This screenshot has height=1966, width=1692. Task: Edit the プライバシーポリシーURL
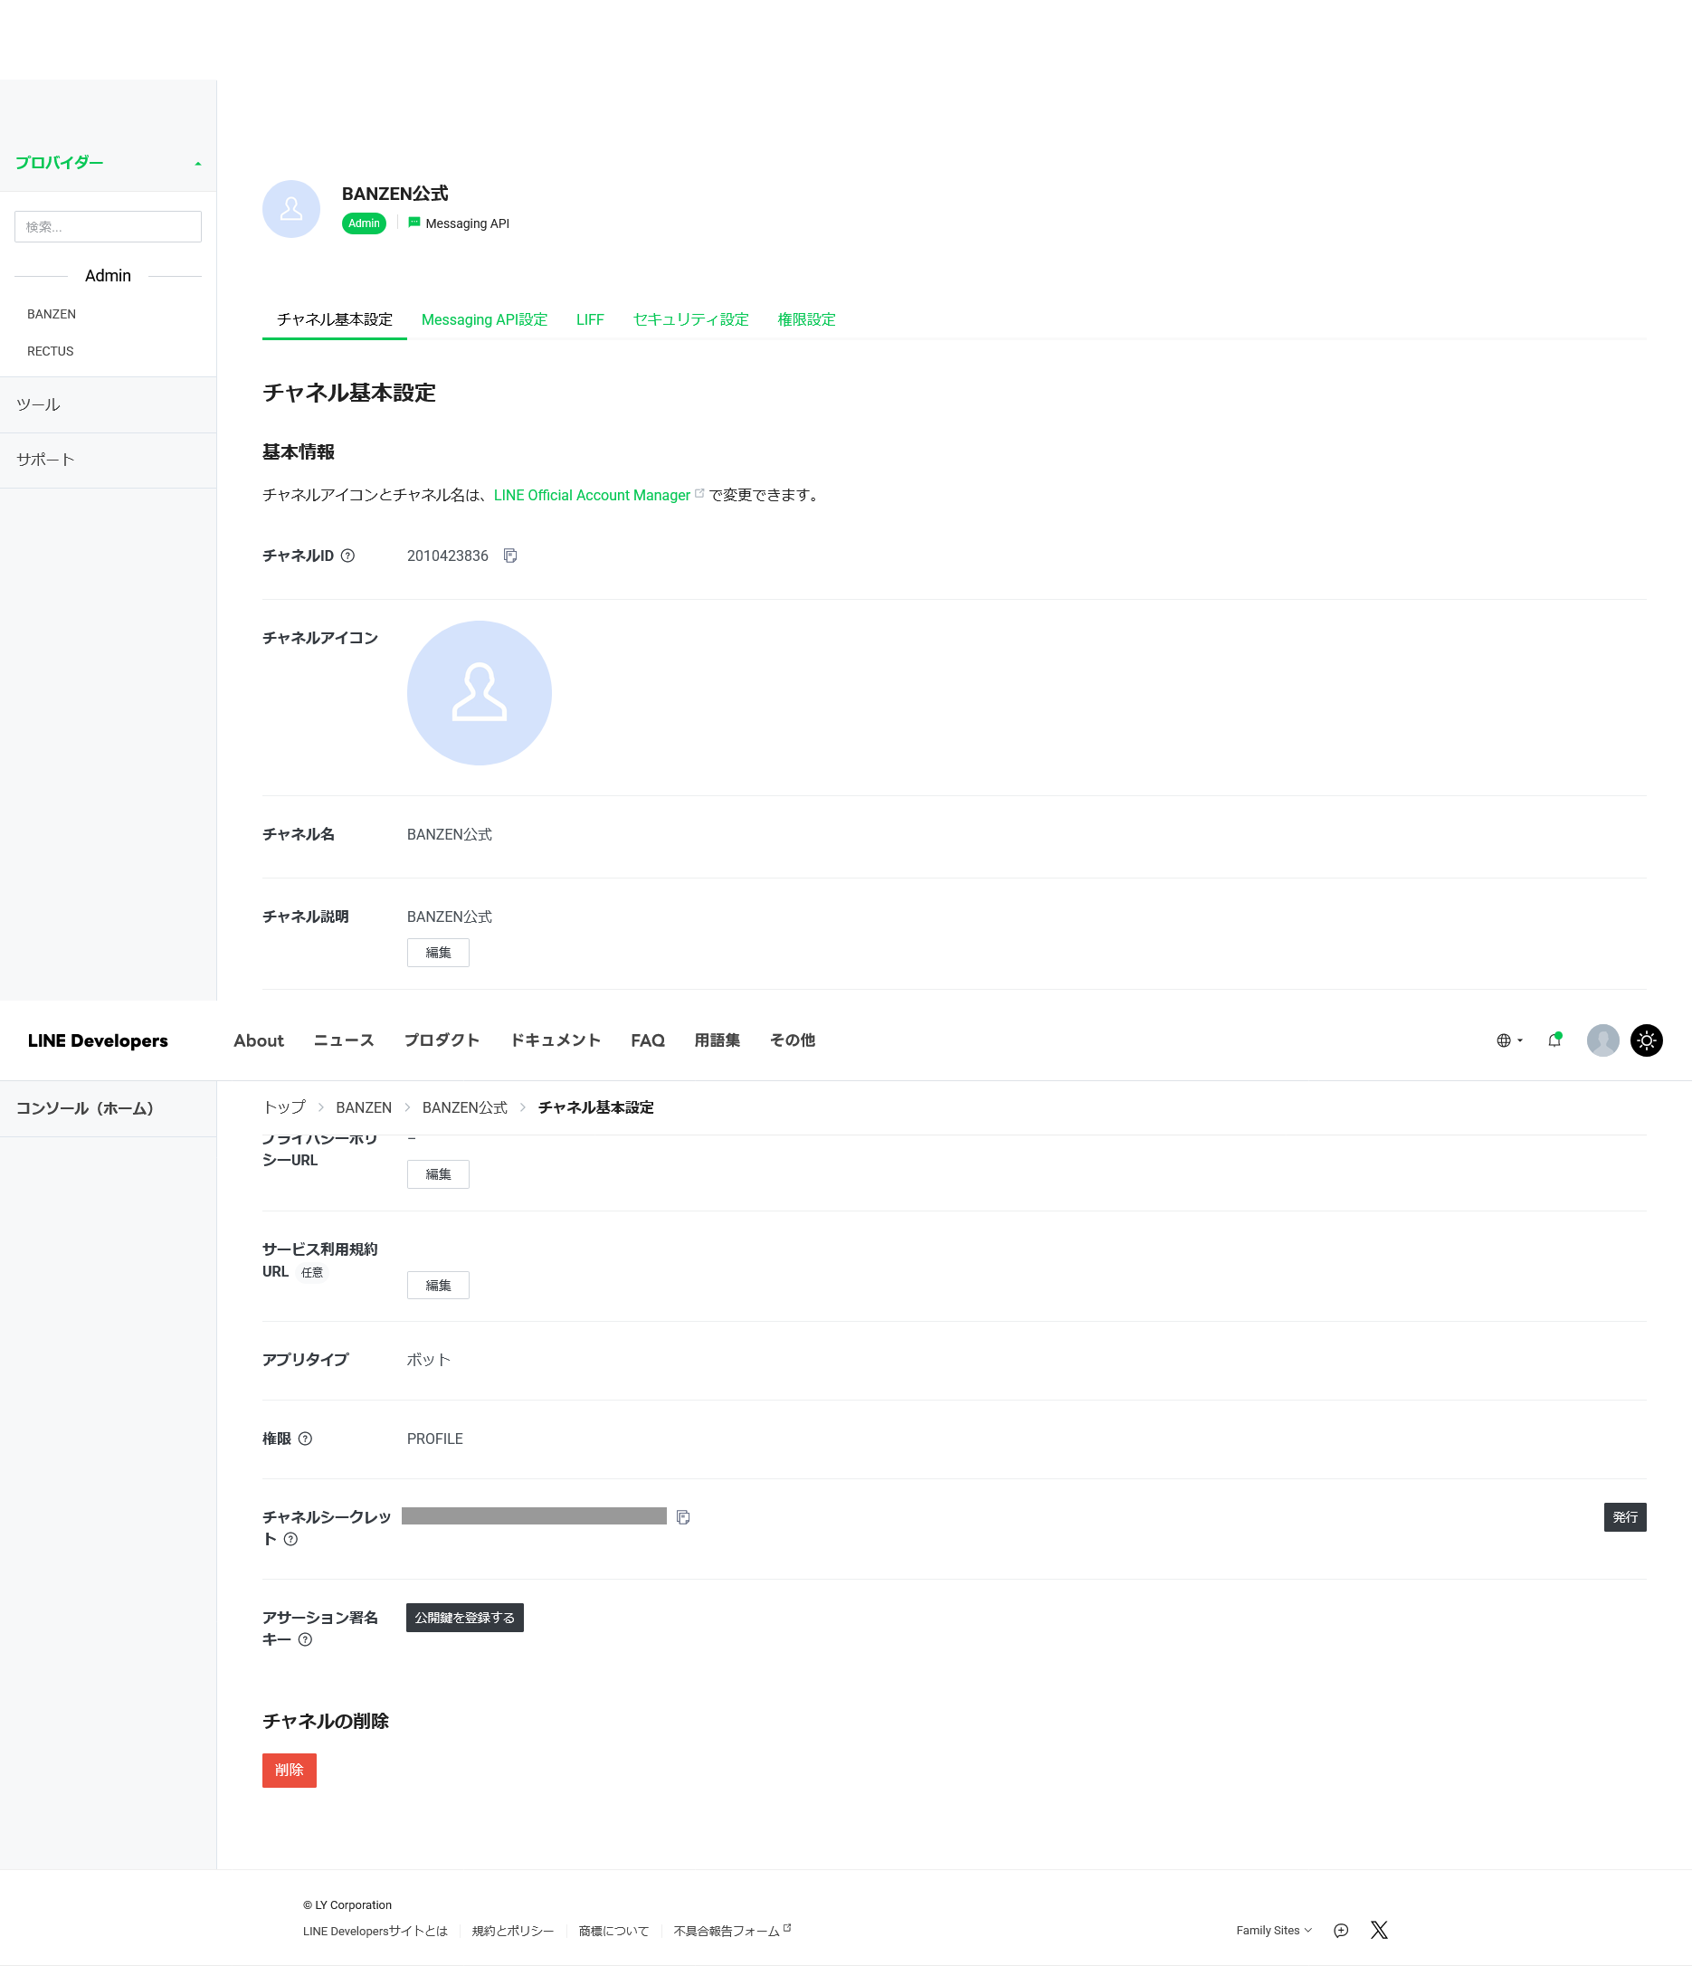pyautogui.click(x=439, y=1174)
